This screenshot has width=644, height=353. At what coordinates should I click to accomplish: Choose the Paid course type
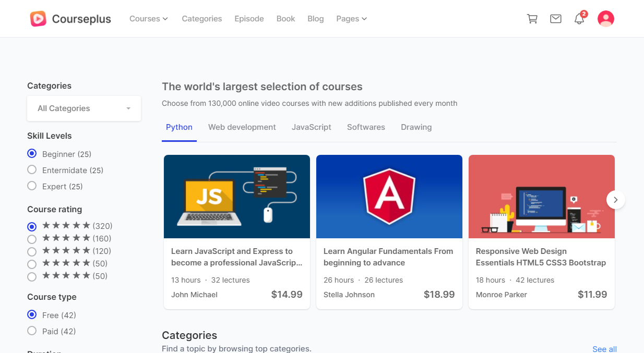32,331
